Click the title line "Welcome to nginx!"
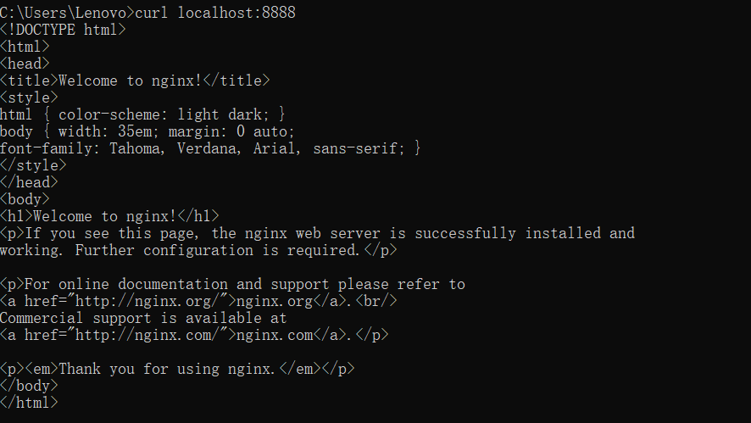The width and height of the screenshot is (751, 423). [135, 81]
